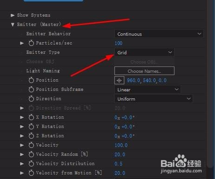Click the Velocity from Motion value 20.0
Screen dimensions: 215x179
click(x=120, y=173)
